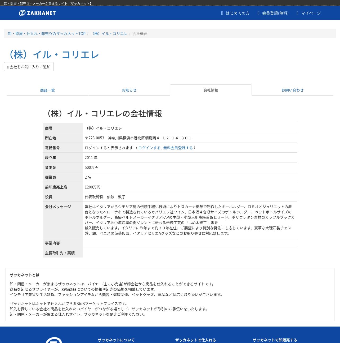Viewport: 340px width, 343px height.
Task: Click the 所在地 row label
Action: [x=51, y=138]
